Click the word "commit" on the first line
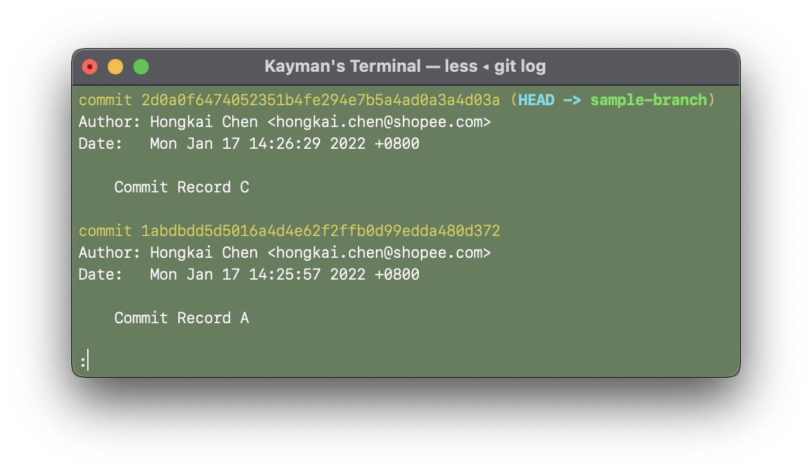This screenshot has height=472, width=812. point(105,100)
